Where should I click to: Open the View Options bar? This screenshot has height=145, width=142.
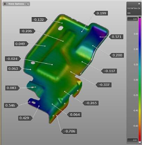click(x=16, y=4)
